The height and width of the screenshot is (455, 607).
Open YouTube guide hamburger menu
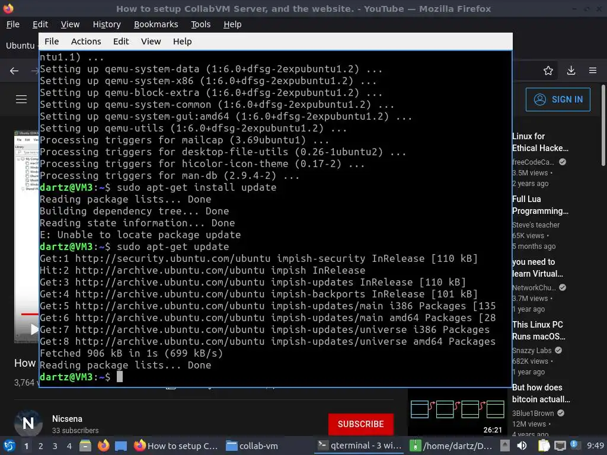click(x=21, y=100)
